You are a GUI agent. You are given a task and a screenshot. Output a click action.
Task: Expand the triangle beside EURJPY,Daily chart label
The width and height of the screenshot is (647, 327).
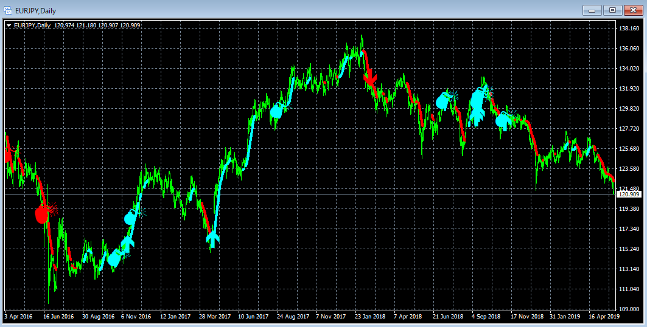point(9,26)
